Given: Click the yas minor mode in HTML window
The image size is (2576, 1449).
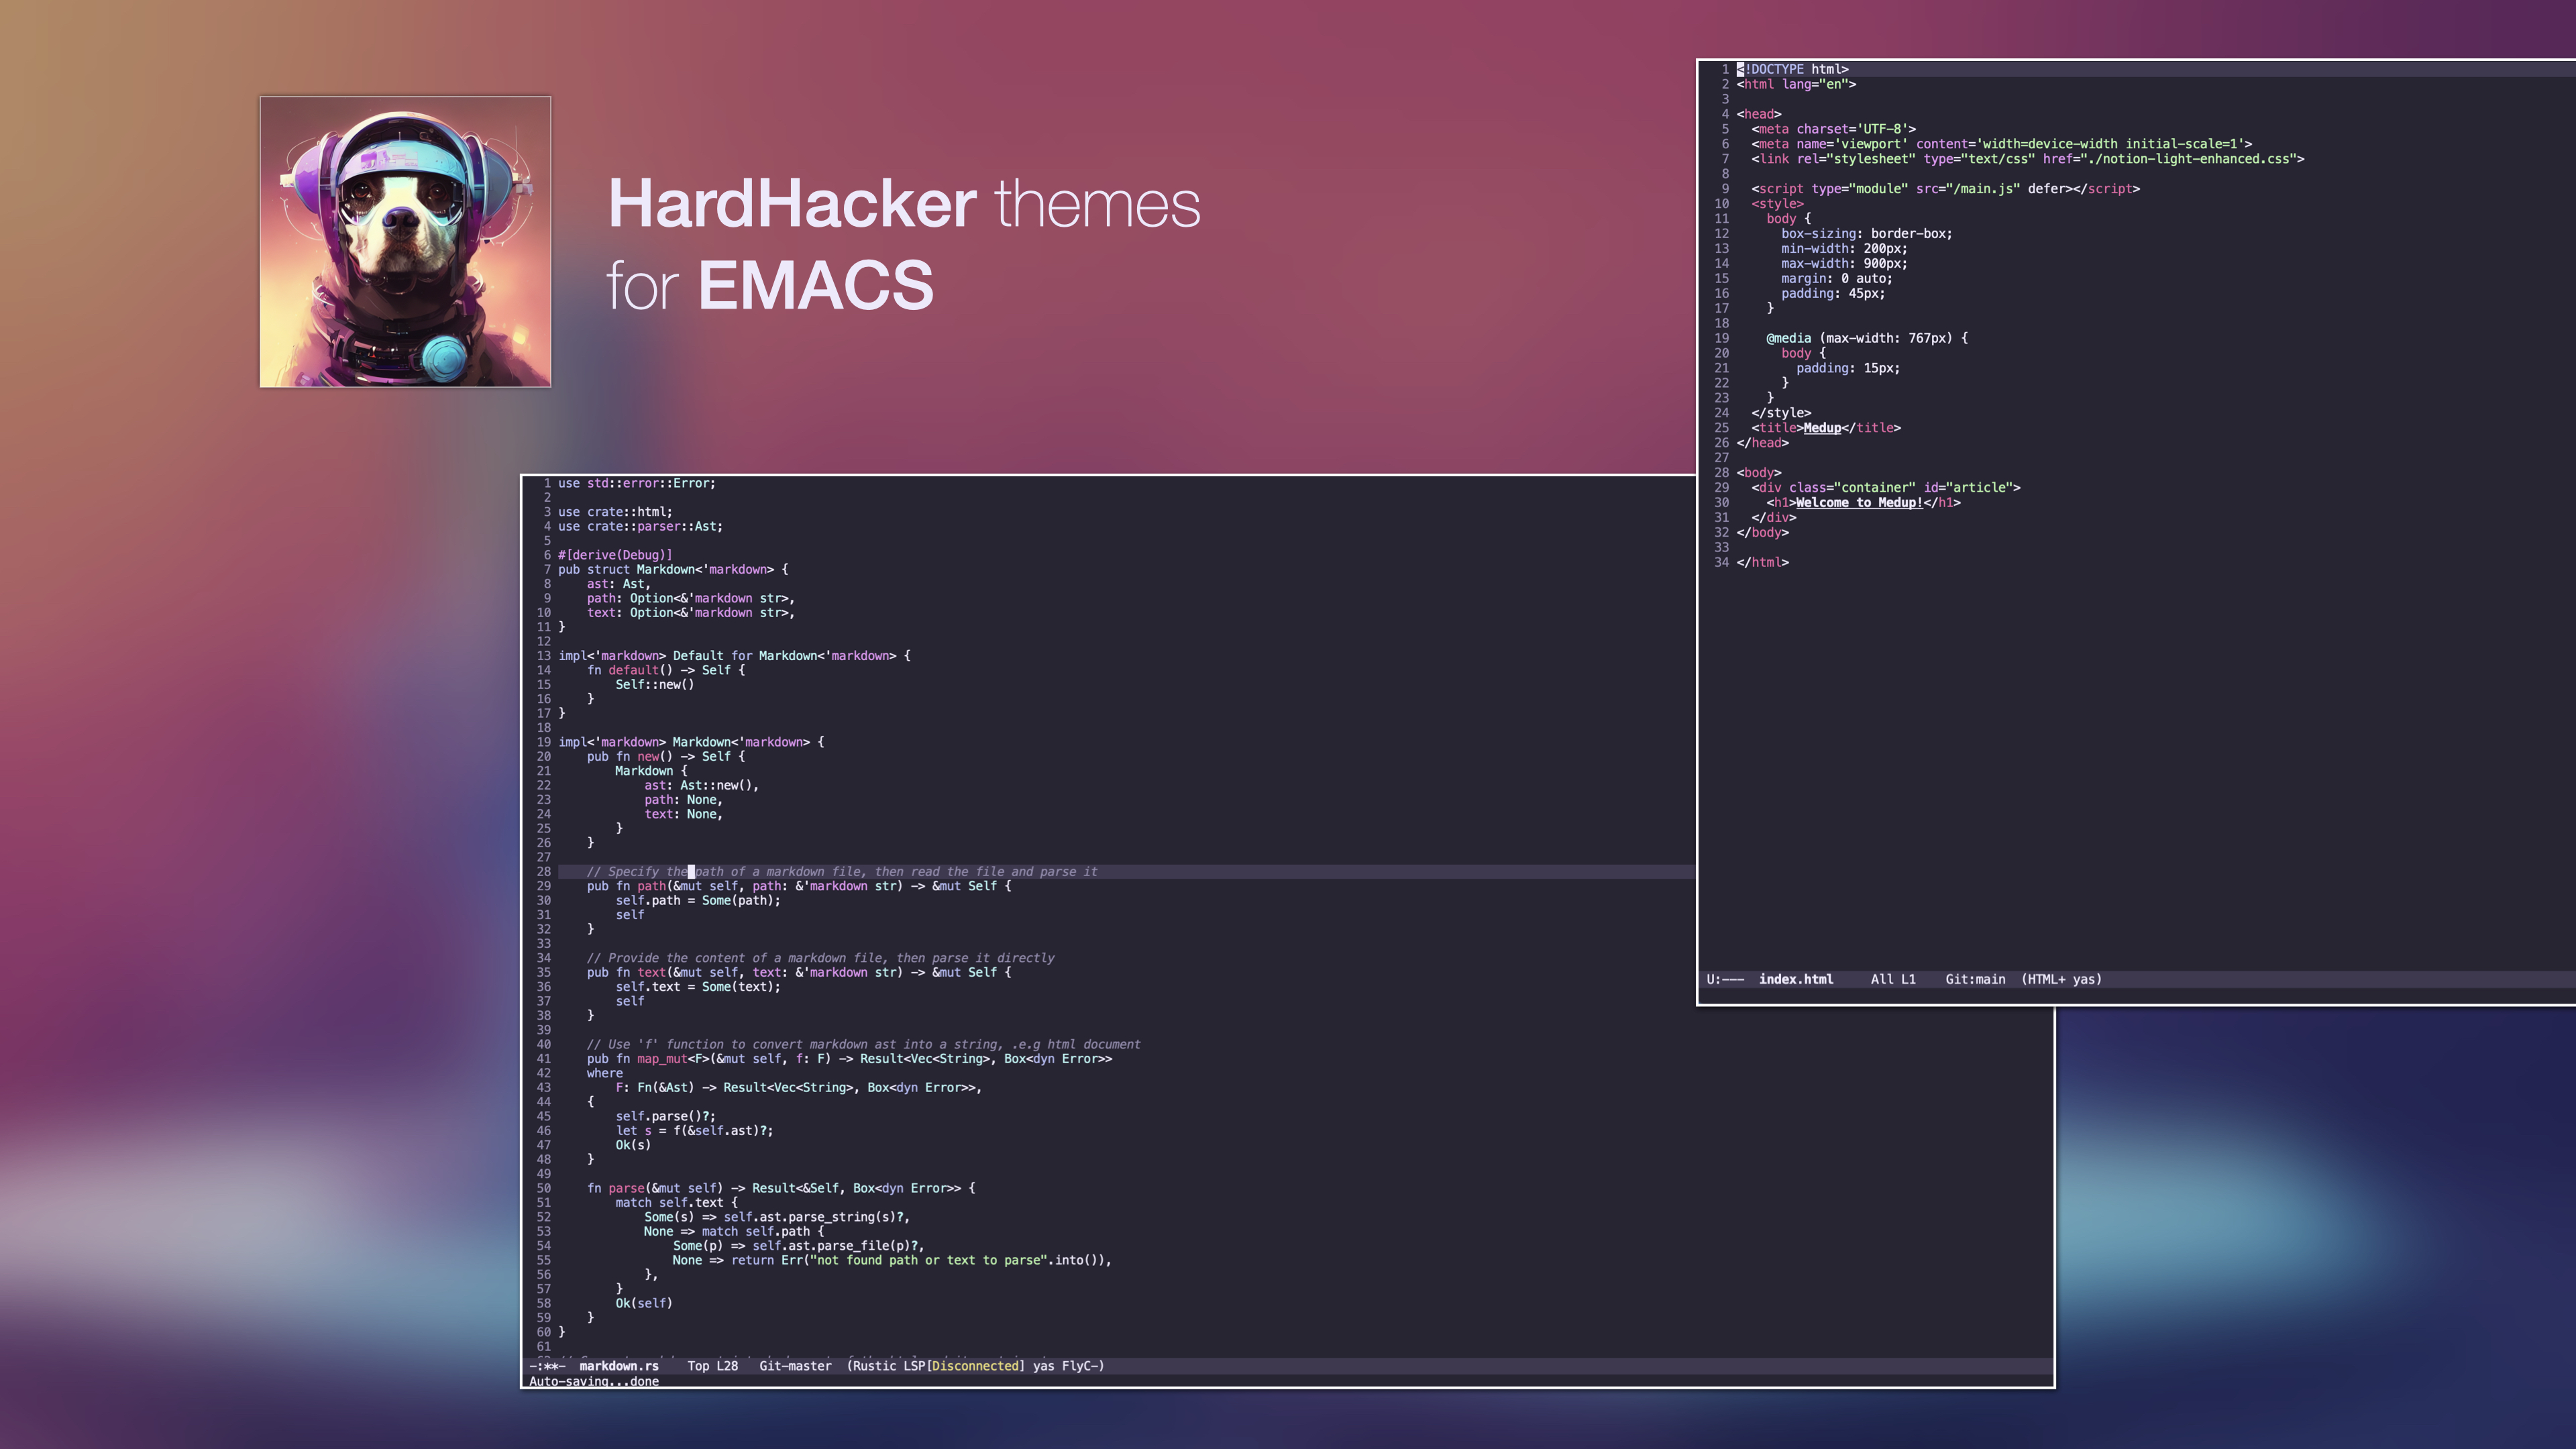Looking at the screenshot, I should pos(2084,979).
